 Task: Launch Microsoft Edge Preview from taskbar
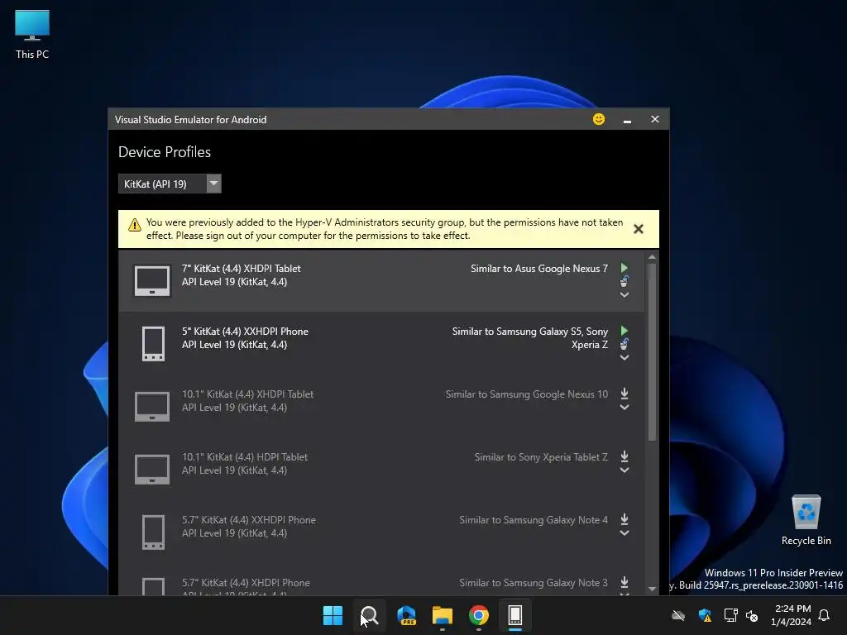pyautogui.click(x=406, y=615)
